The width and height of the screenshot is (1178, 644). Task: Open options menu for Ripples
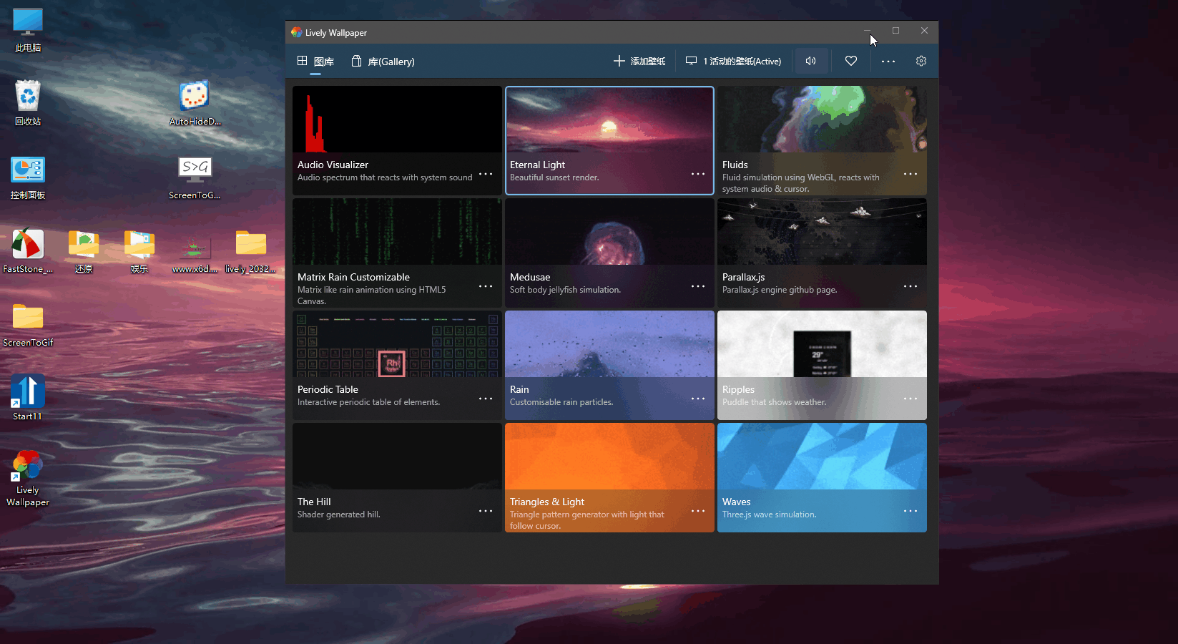click(x=911, y=399)
